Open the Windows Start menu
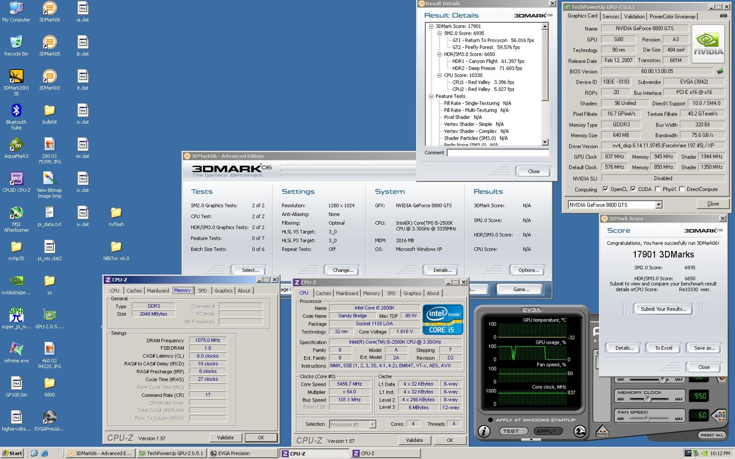 (x=12, y=453)
